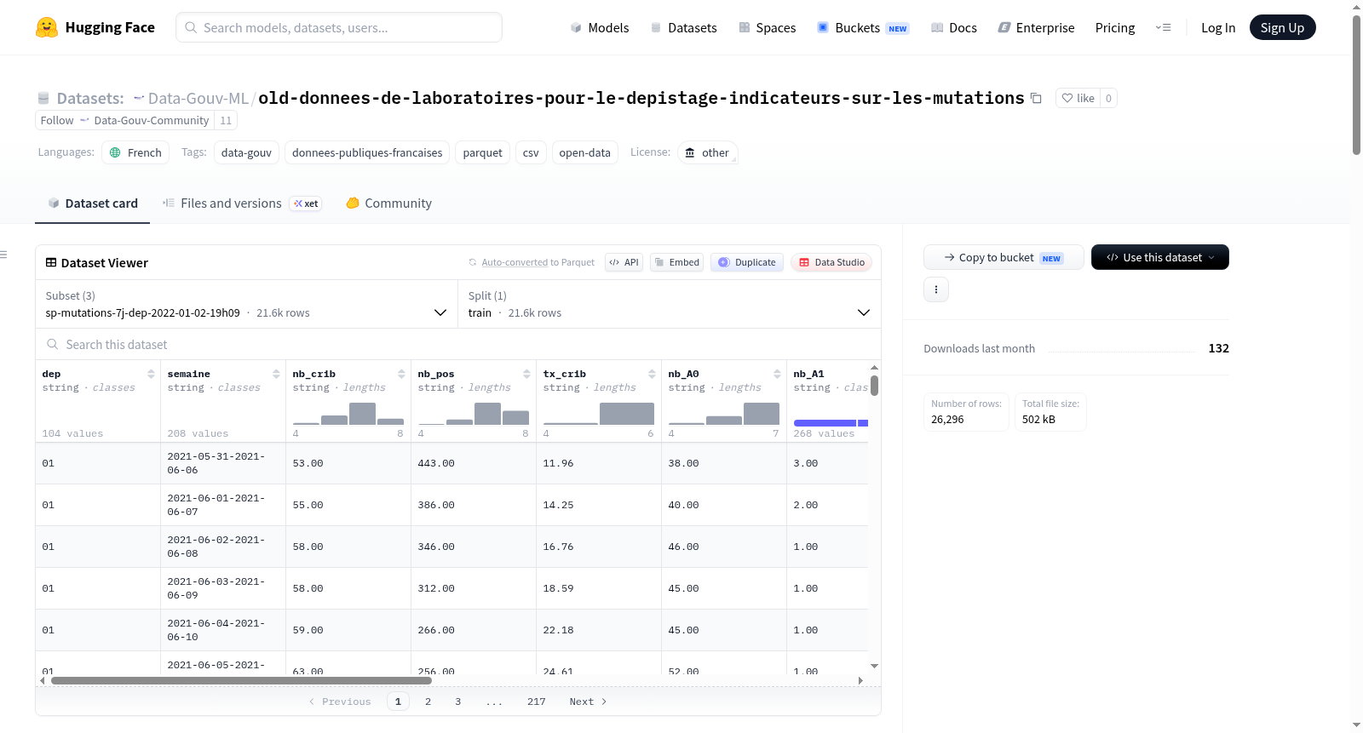Select the donnees-publiques-francaises tag
1363x733 pixels.
pyautogui.click(x=367, y=152)
